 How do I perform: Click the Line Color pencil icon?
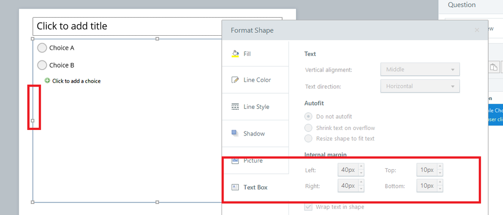(x=235, y=80)
